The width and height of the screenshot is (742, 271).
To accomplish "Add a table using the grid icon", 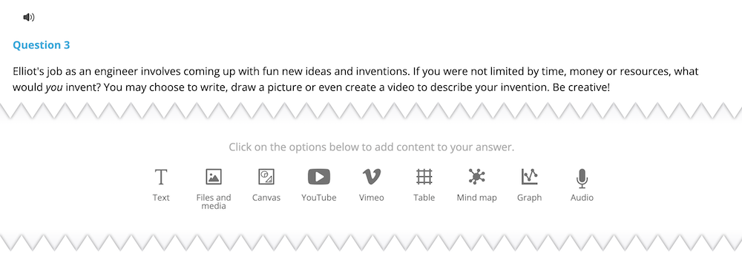I will coord(424,177).
